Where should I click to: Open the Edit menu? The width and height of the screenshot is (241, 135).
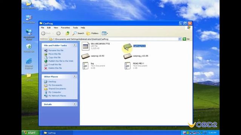coord(49,28)
